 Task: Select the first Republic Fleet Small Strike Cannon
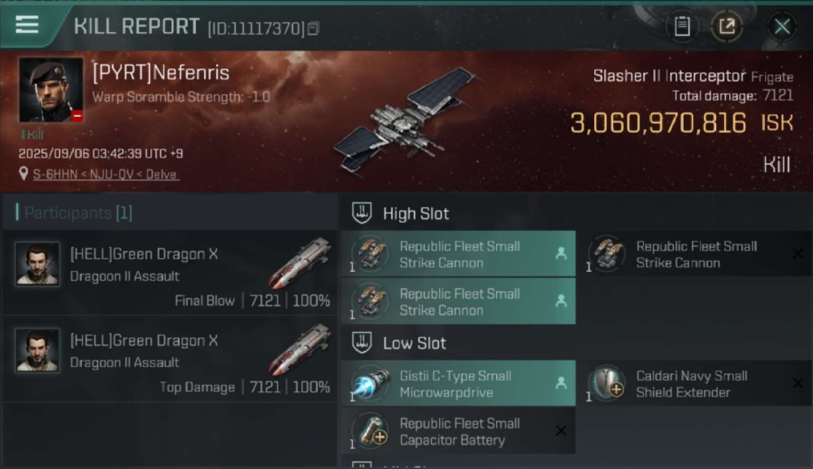(458, 254)
